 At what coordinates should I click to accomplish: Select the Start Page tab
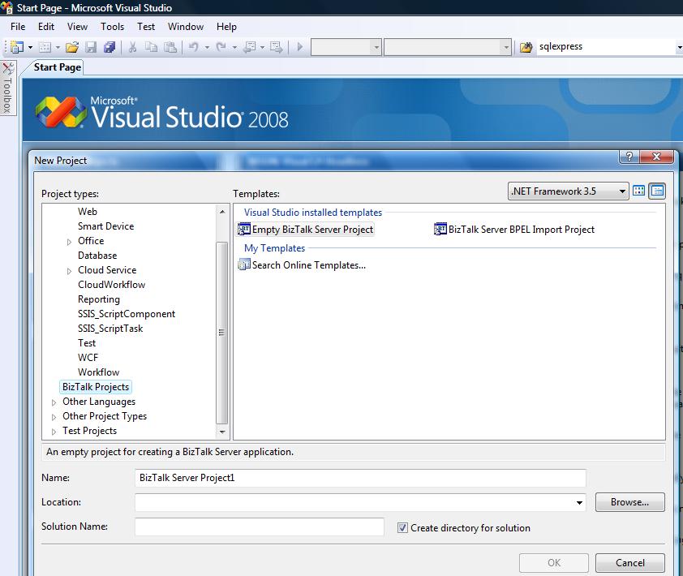click(x=57, y=67)
